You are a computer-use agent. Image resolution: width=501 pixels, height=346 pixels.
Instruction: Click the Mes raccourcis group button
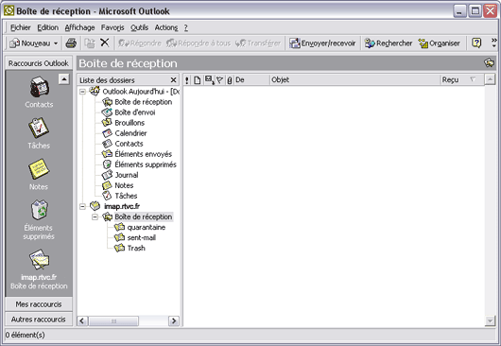39,304
